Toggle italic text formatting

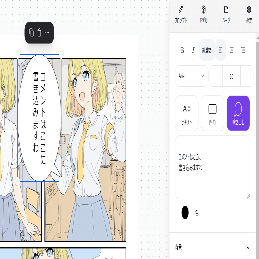coord(193,50)
